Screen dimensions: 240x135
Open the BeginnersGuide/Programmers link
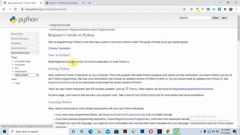133,119
